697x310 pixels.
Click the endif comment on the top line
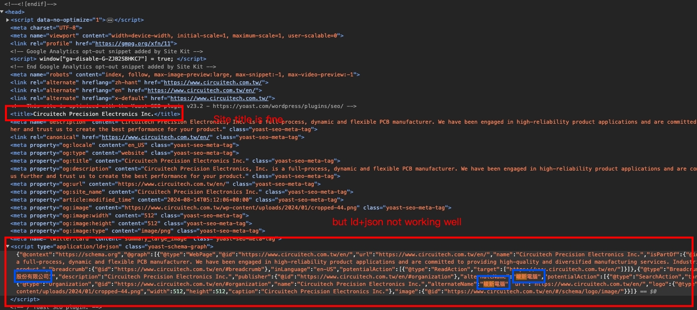point(31,4)
